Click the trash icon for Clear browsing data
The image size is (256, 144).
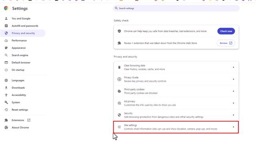(x=119, y=67)
